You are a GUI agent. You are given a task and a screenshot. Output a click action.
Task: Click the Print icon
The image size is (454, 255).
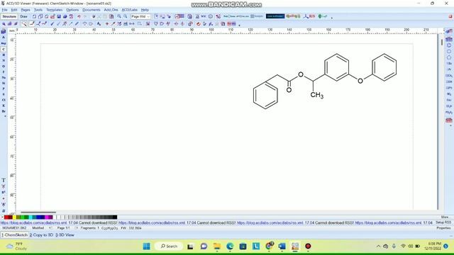coord(65,16)
